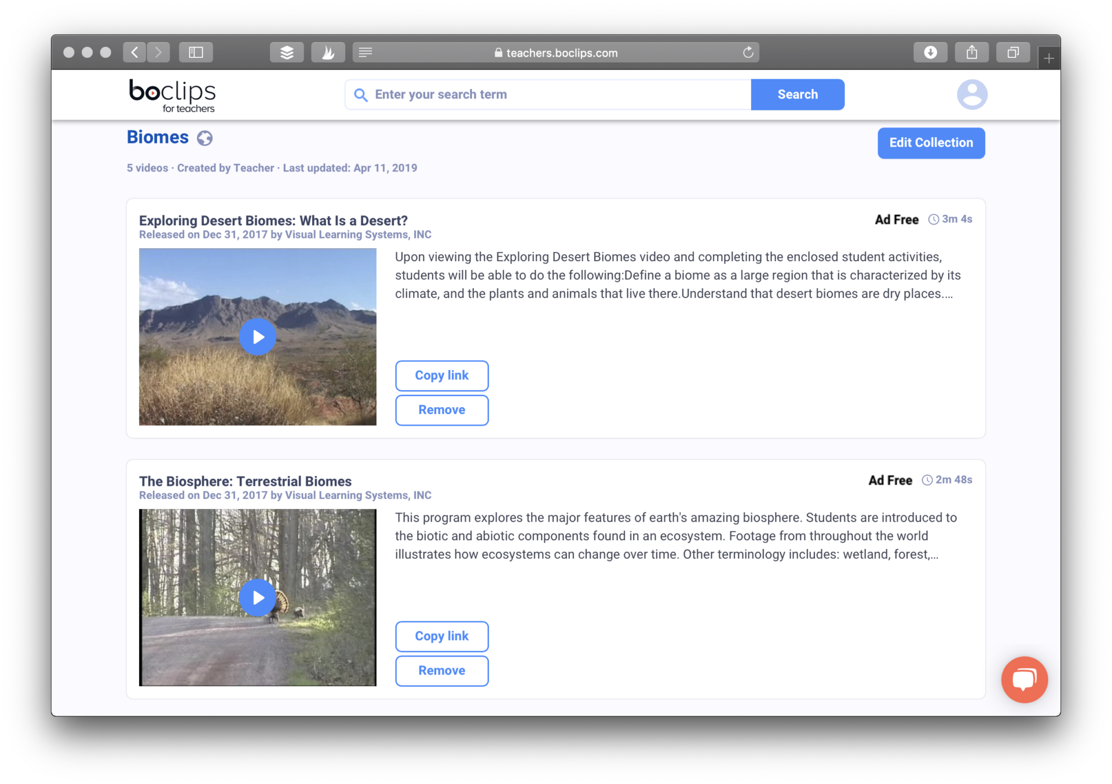Open the orange chat support bubble
The width and height of the screenshot is (1112, 784).
(x=1024, y=679)
